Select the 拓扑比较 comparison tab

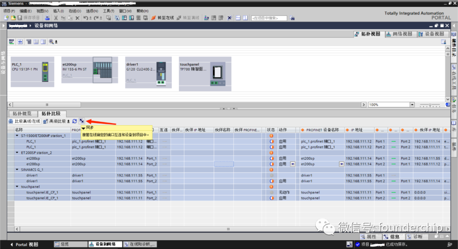(51, 113)
